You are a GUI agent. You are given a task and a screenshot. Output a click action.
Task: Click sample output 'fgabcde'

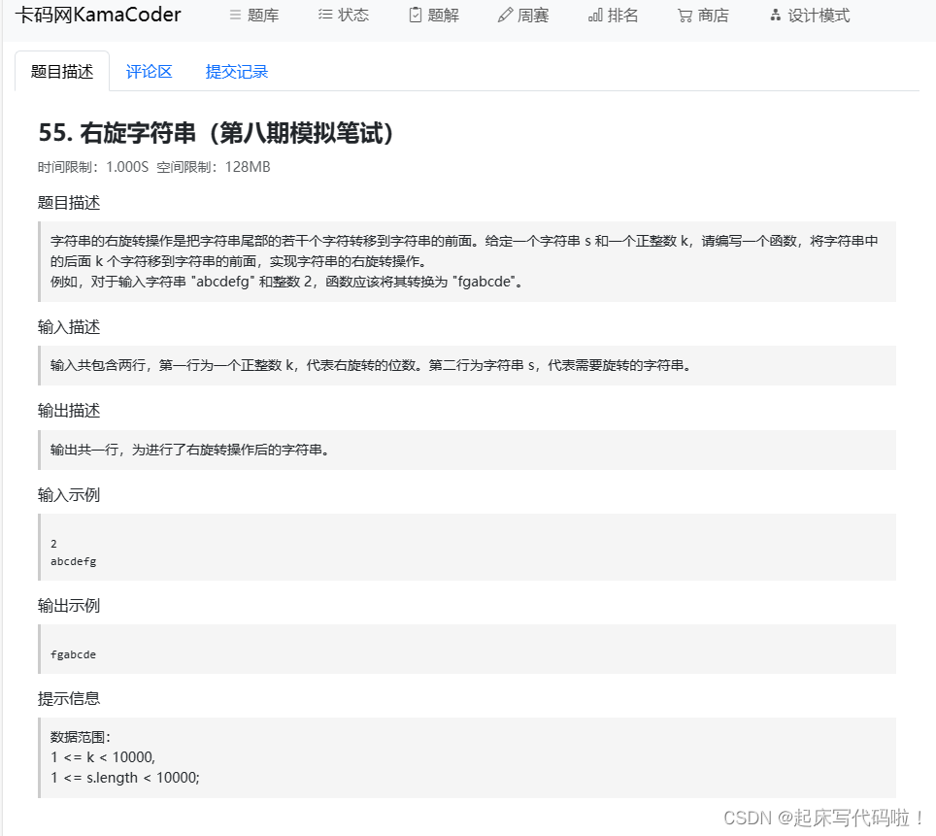[74, 654]
